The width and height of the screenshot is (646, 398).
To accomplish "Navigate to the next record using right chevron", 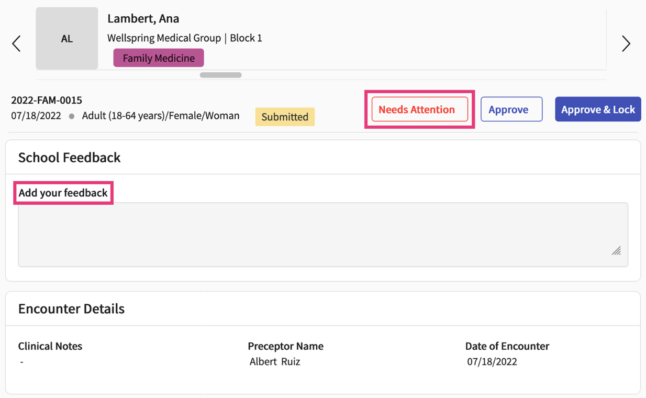I will (x=626, y=43).
